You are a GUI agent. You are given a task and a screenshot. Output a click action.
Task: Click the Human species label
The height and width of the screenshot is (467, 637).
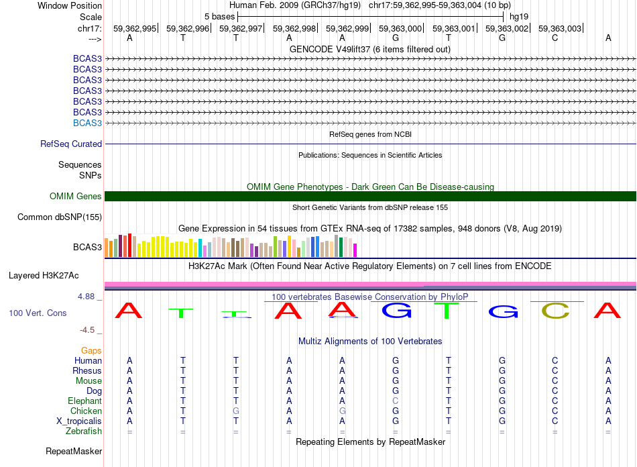(x=88, y=360)
